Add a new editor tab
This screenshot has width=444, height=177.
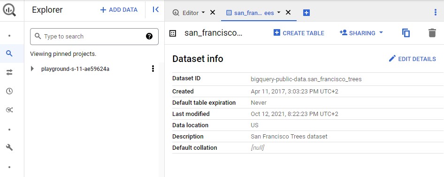pyautogui.click(x=306, y=13)
